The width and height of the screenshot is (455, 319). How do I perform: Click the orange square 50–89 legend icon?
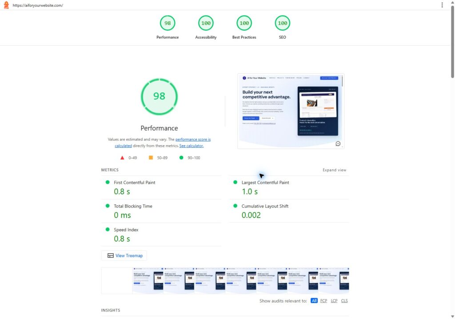tap(151, 158)
